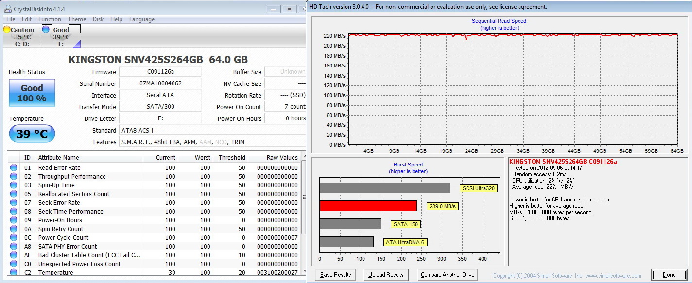Open the File menu in CrystalDiskInfo
This screenshot has height=283, width=692.
(x=11, y=19)
